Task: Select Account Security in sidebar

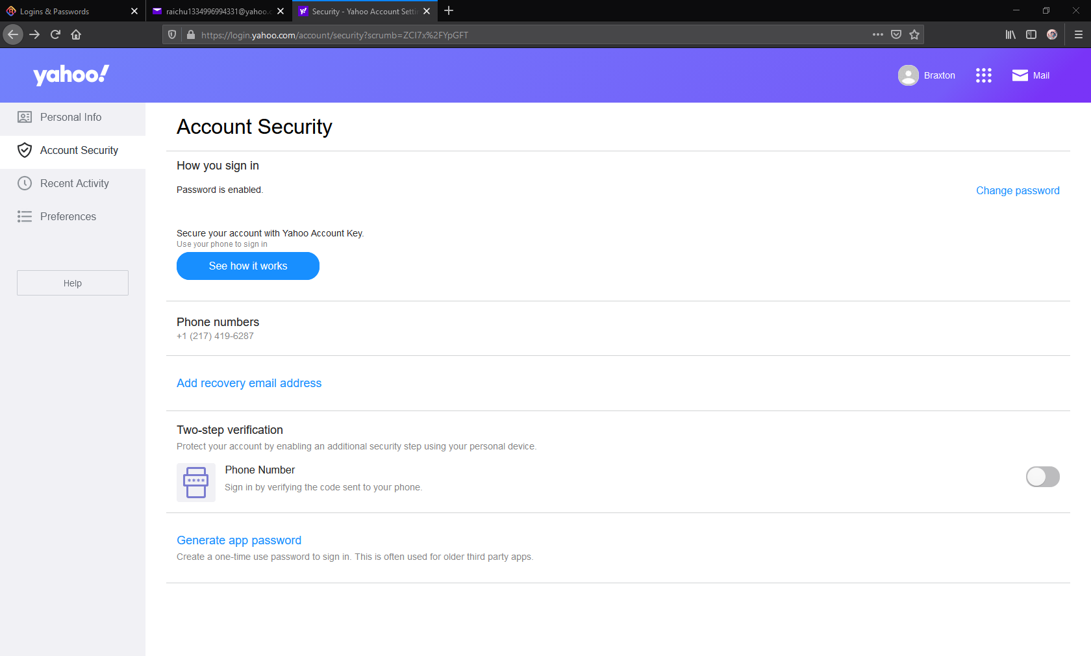Action: click(x=73, y=150)
